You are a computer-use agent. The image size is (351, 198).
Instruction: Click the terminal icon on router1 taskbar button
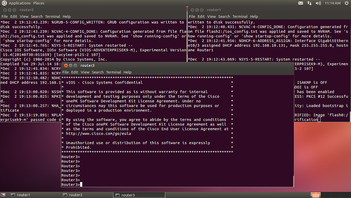tap(13, 195)
